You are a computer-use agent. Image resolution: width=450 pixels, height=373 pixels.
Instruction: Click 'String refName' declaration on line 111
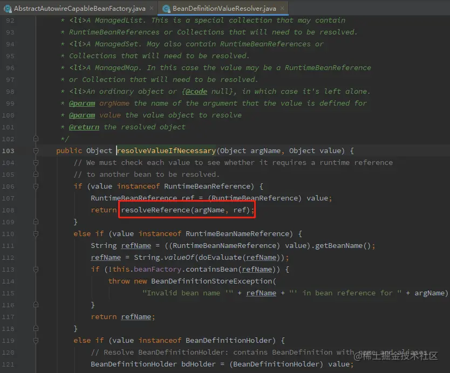pyautogui.click(x=121, y=246)
